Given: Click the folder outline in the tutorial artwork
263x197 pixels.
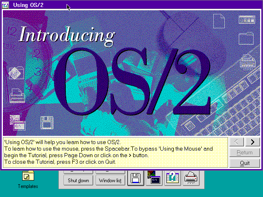Looking at the screenshot, I should click(x=247, y=39).
